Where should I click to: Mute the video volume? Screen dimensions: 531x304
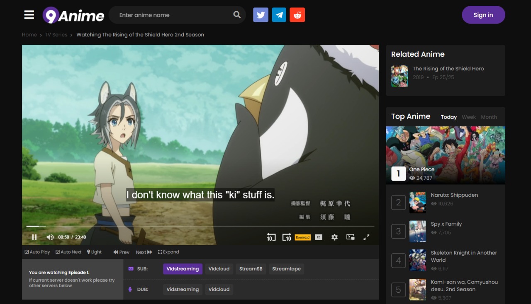pyautogui.click(x=50, y=237)
